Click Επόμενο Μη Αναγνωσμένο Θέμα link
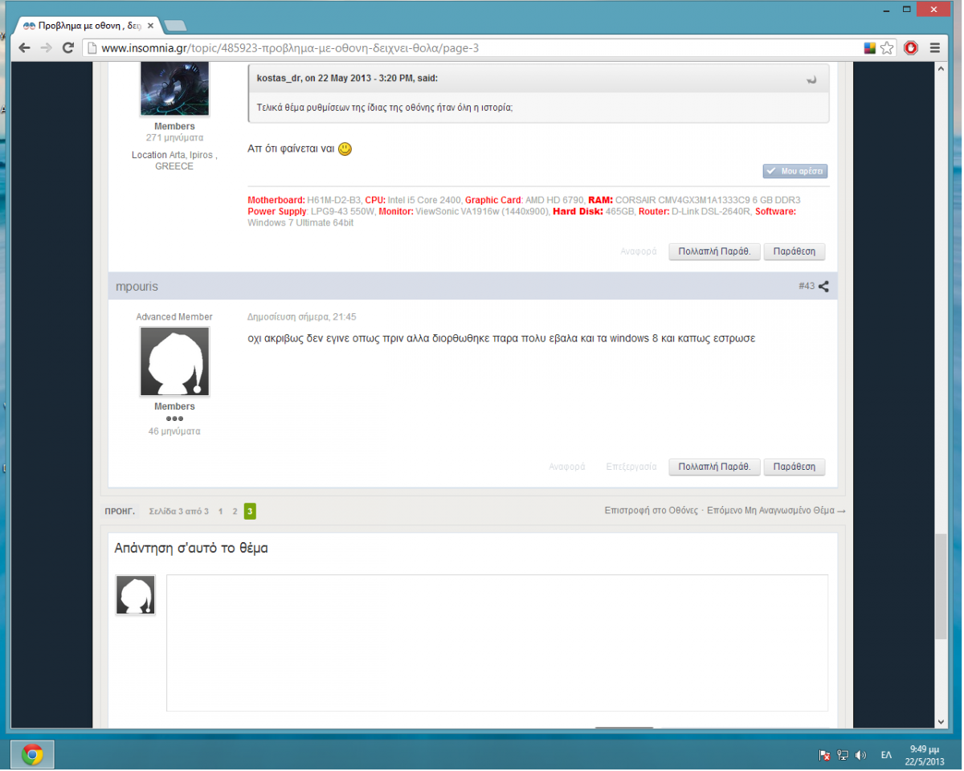The width and height of the screenshot is (964, 771). (x=775, y=511)
